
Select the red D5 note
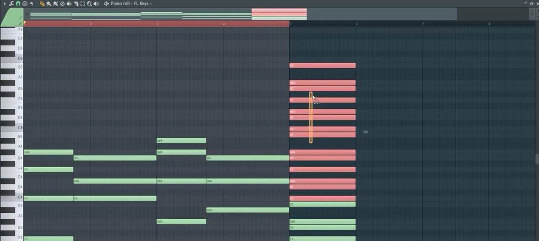point(323,118)
